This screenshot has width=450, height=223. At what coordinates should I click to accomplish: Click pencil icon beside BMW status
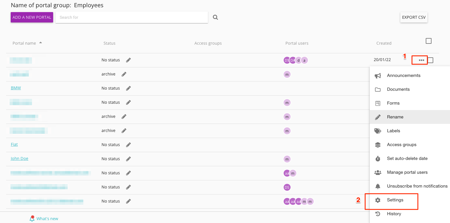click(129, 88)
